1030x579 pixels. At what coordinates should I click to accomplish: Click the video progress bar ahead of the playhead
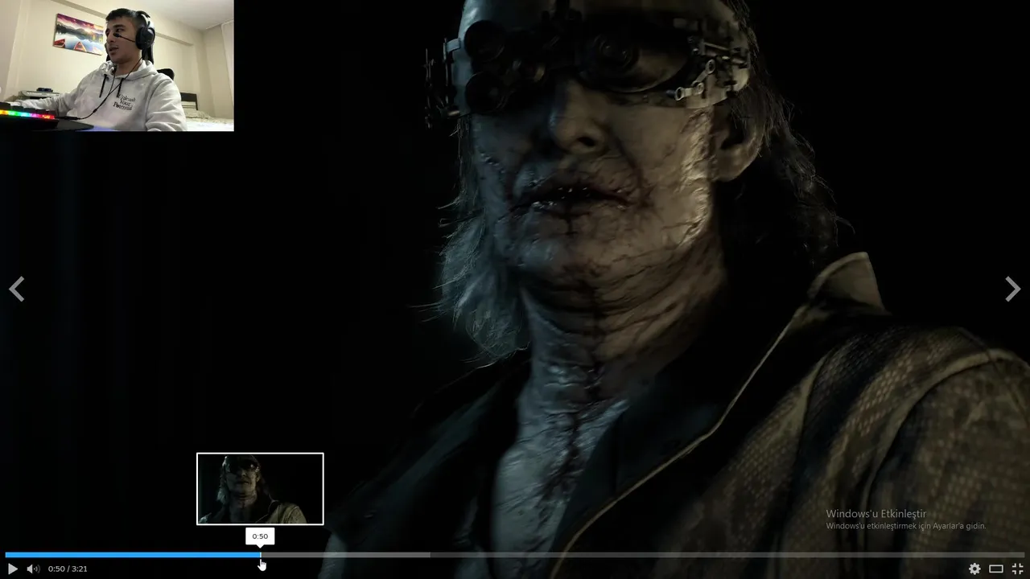click(x=644, y=555)
